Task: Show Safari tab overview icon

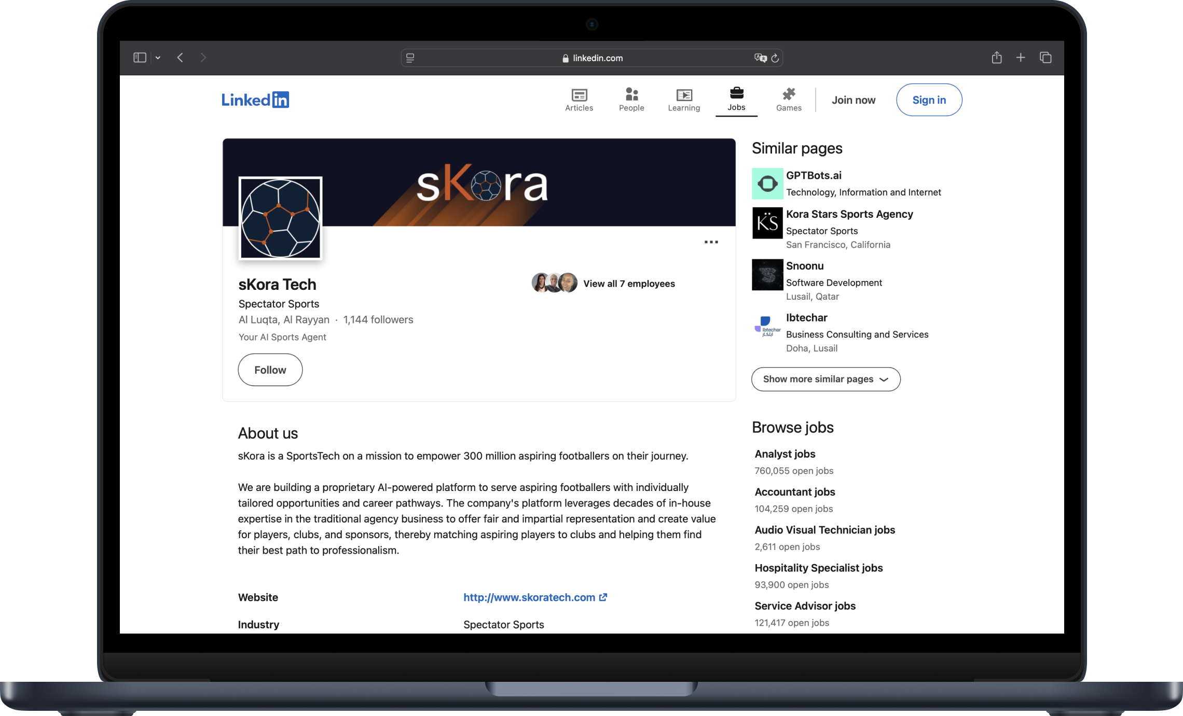Action: click(x=1045, y=58)
